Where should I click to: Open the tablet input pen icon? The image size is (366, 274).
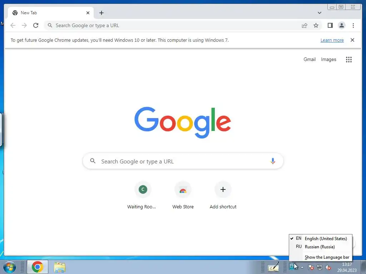(273, 267)
